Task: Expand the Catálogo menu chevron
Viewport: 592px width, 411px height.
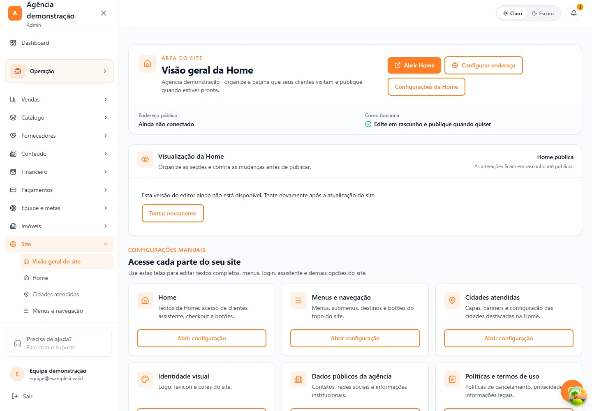Action: click(106, 118)
